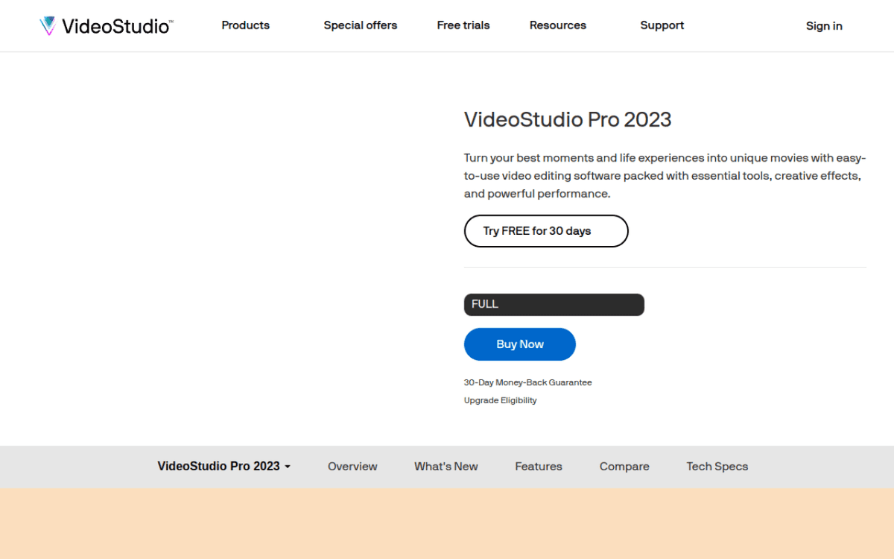Open the Free trials menu
The image size is (894, 559).
pos(463,25)
